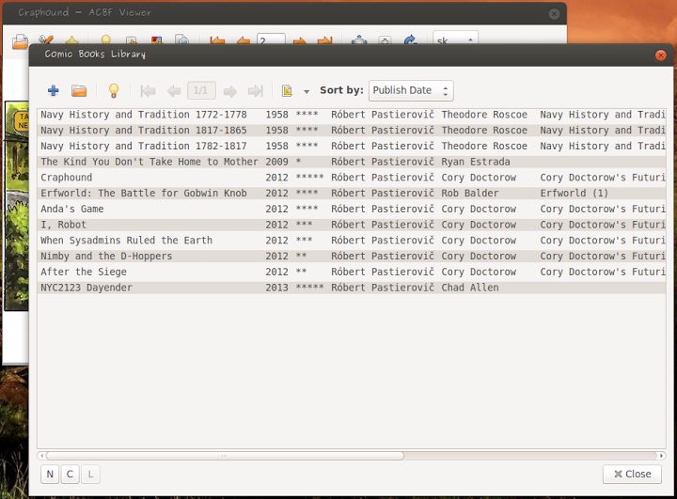Go to next library page arrow
Screen dimensions: 677x499
pos(230,91)
